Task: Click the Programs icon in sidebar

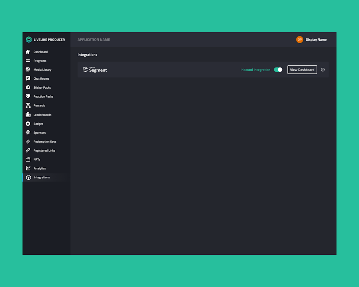Action: click(28, 61)
